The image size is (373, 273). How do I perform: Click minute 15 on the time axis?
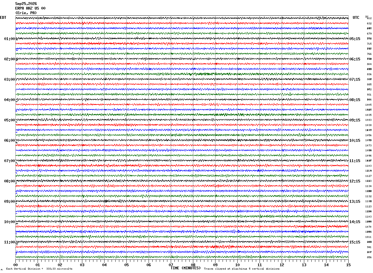click(348, 265)
